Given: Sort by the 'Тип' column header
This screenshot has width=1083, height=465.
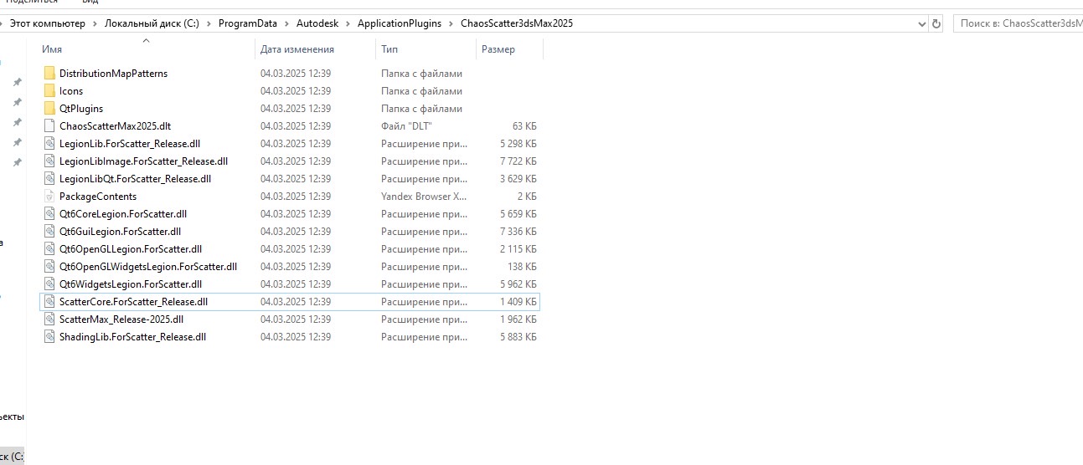Looking at the screenshot, I should [389, 49].
